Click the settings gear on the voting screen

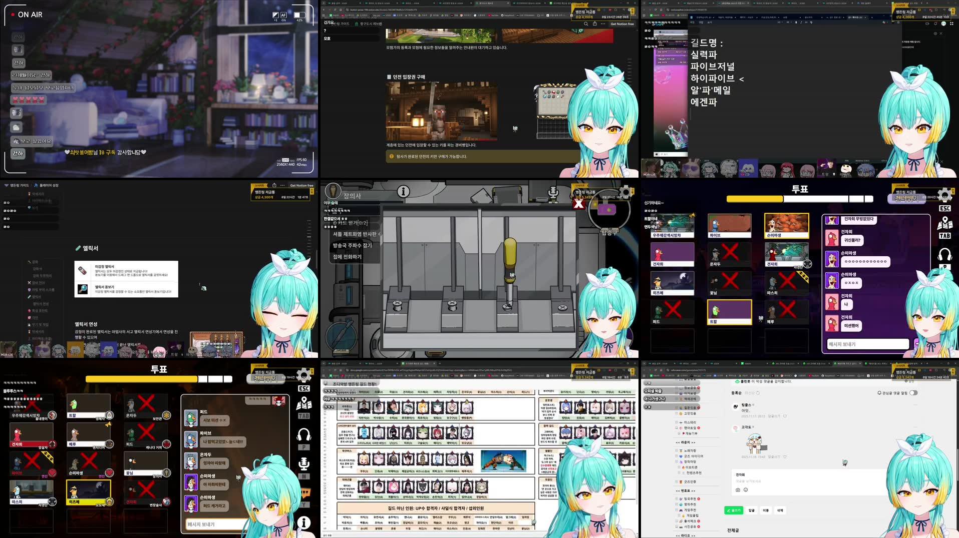click(x=944, y=195)
